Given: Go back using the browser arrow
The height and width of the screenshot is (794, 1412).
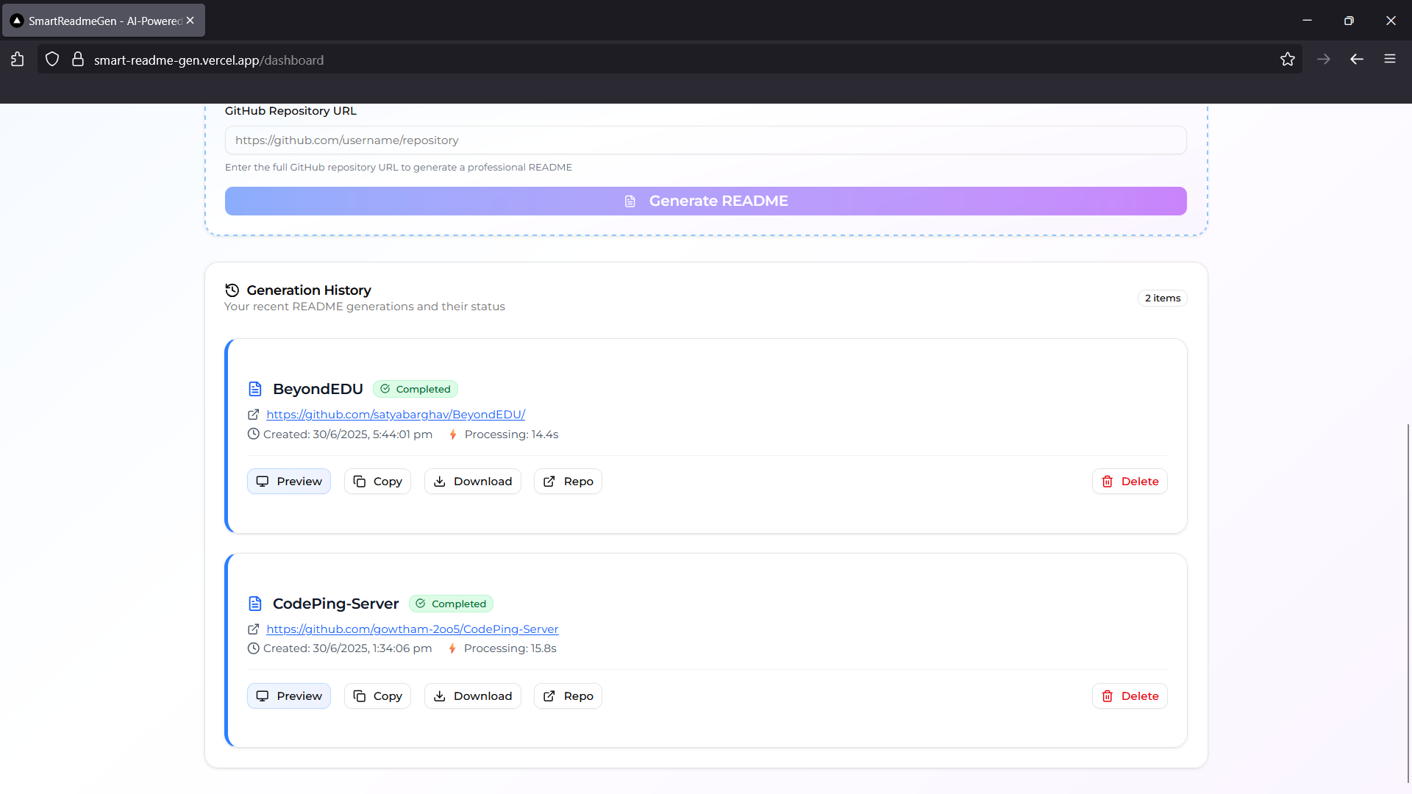Looking at the screenshot, I should click(1357, 59).
